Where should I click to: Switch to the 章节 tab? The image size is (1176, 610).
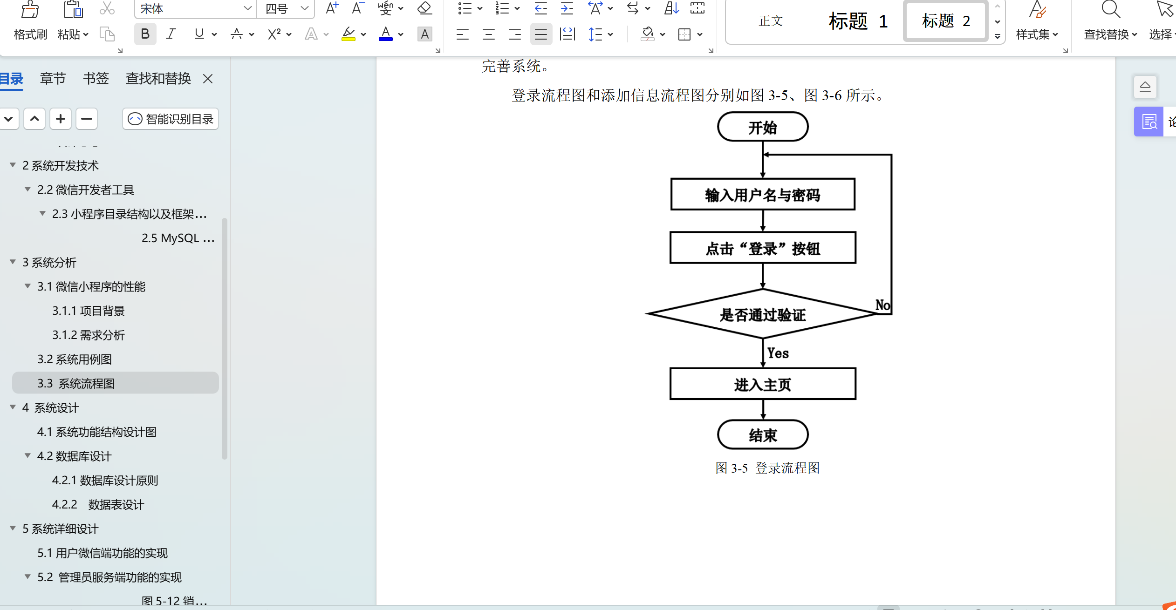point(53,79)
